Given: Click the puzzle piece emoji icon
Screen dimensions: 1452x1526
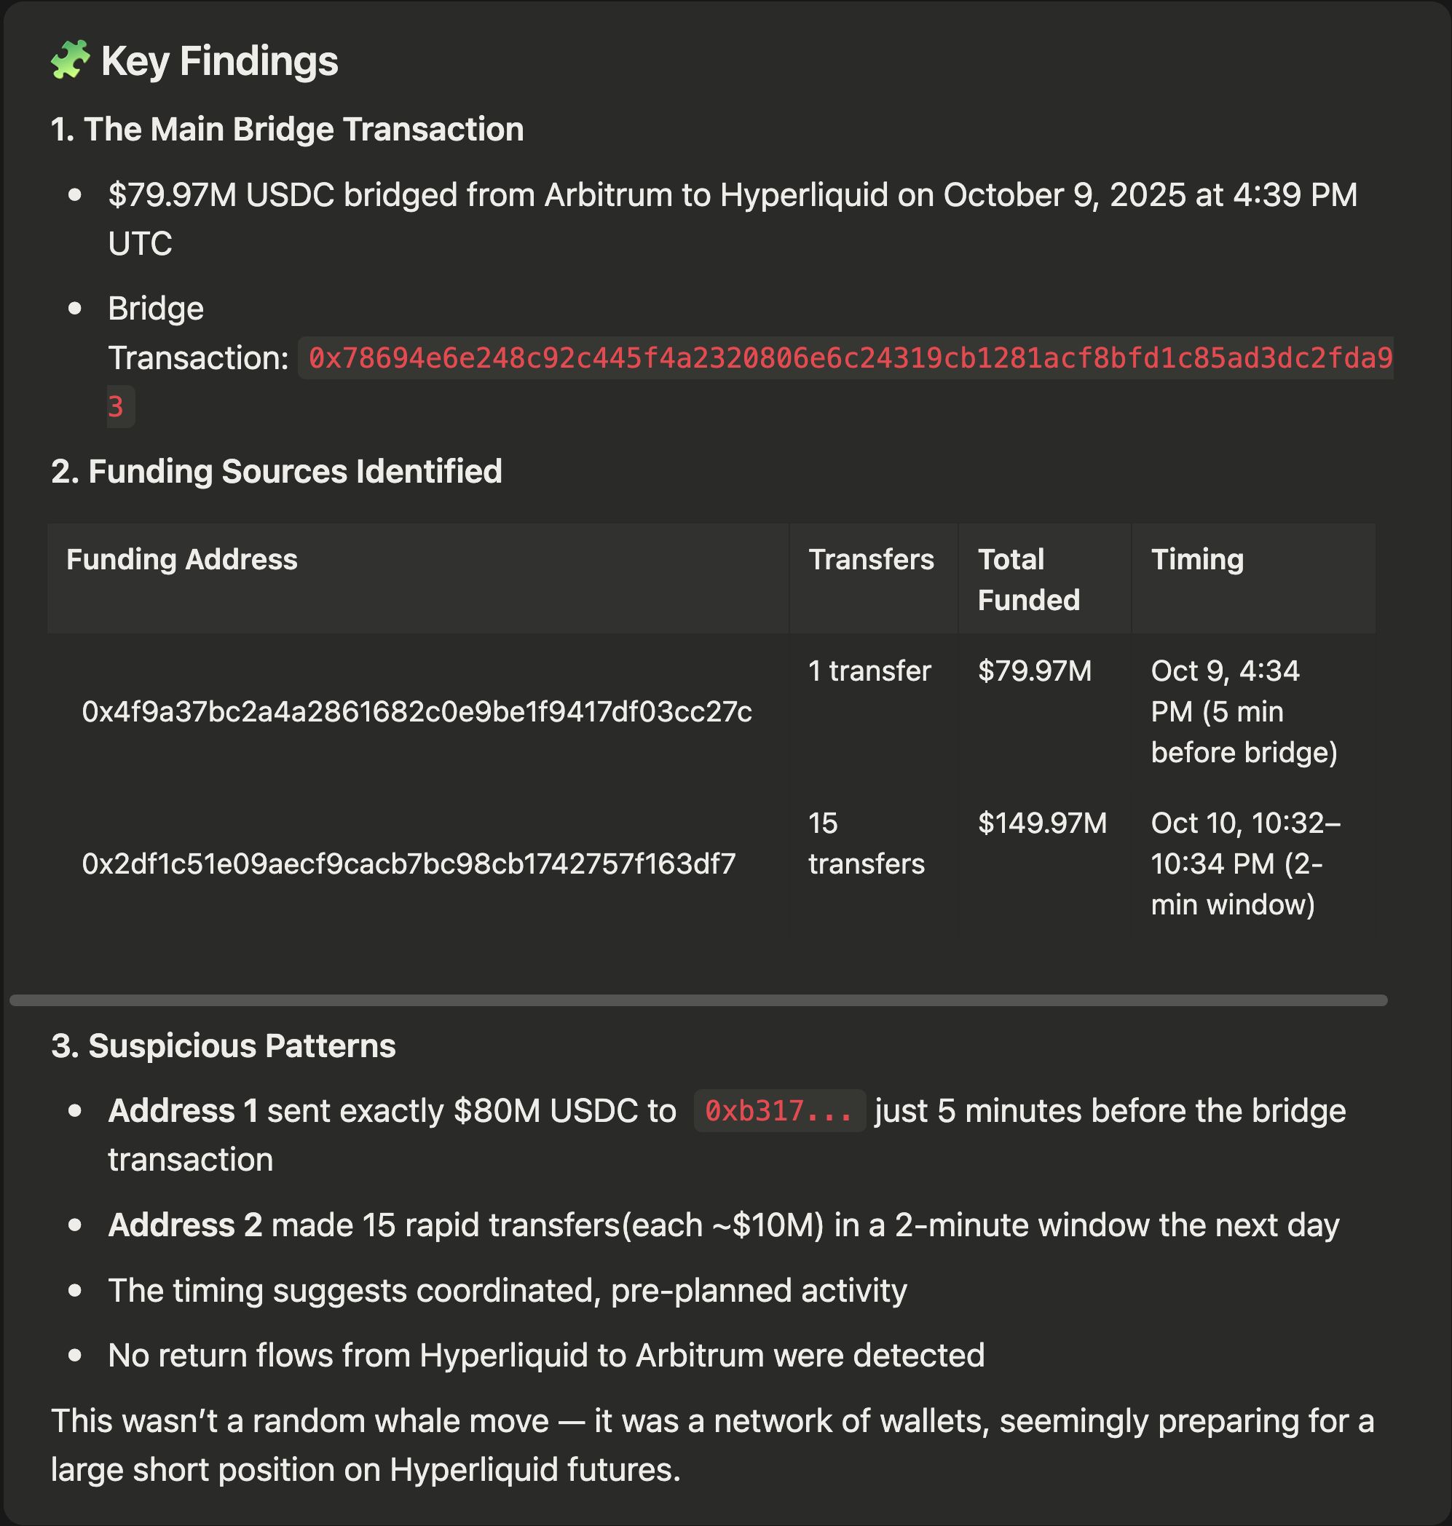Looking at the screenshot, I should pos(70,60).
